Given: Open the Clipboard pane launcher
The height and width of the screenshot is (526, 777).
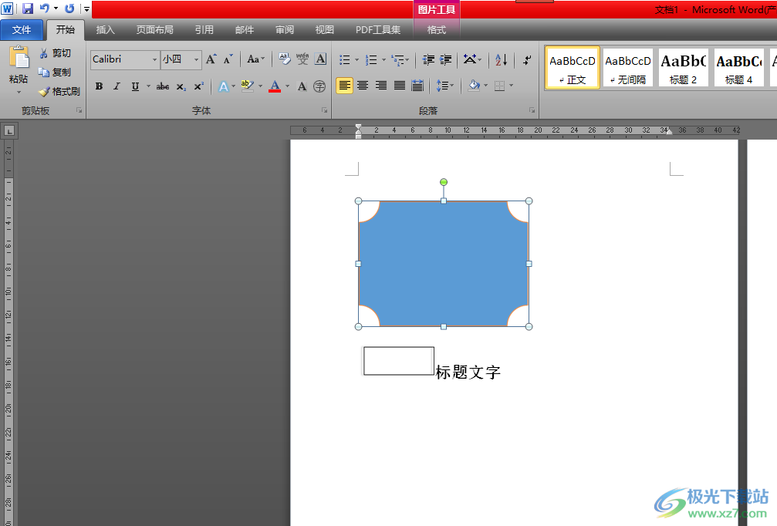Looking at the screenshot, I should coord(79,110).
